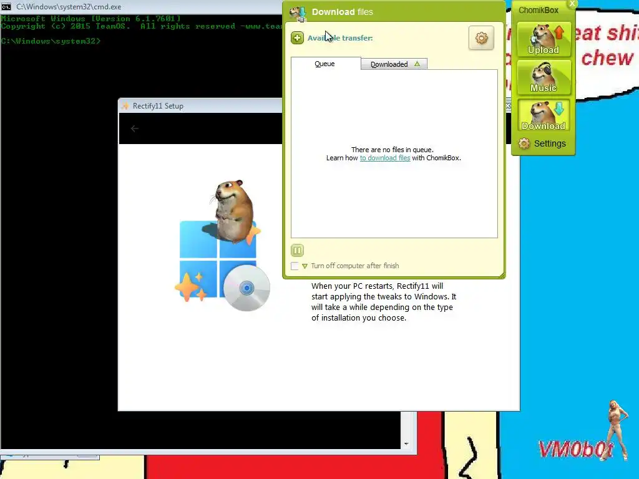Image resolution: width=639 pixels, height=479 pixels.
Task: Open ChomikBox Upload panel
Action: [x=544, y=40]
